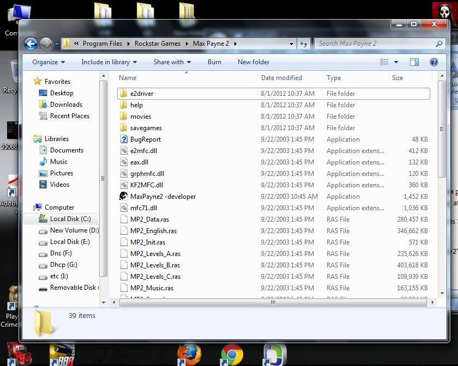Toggle the preview pane icon
Viewport: 458px width, 366px height.
(414, 62)
